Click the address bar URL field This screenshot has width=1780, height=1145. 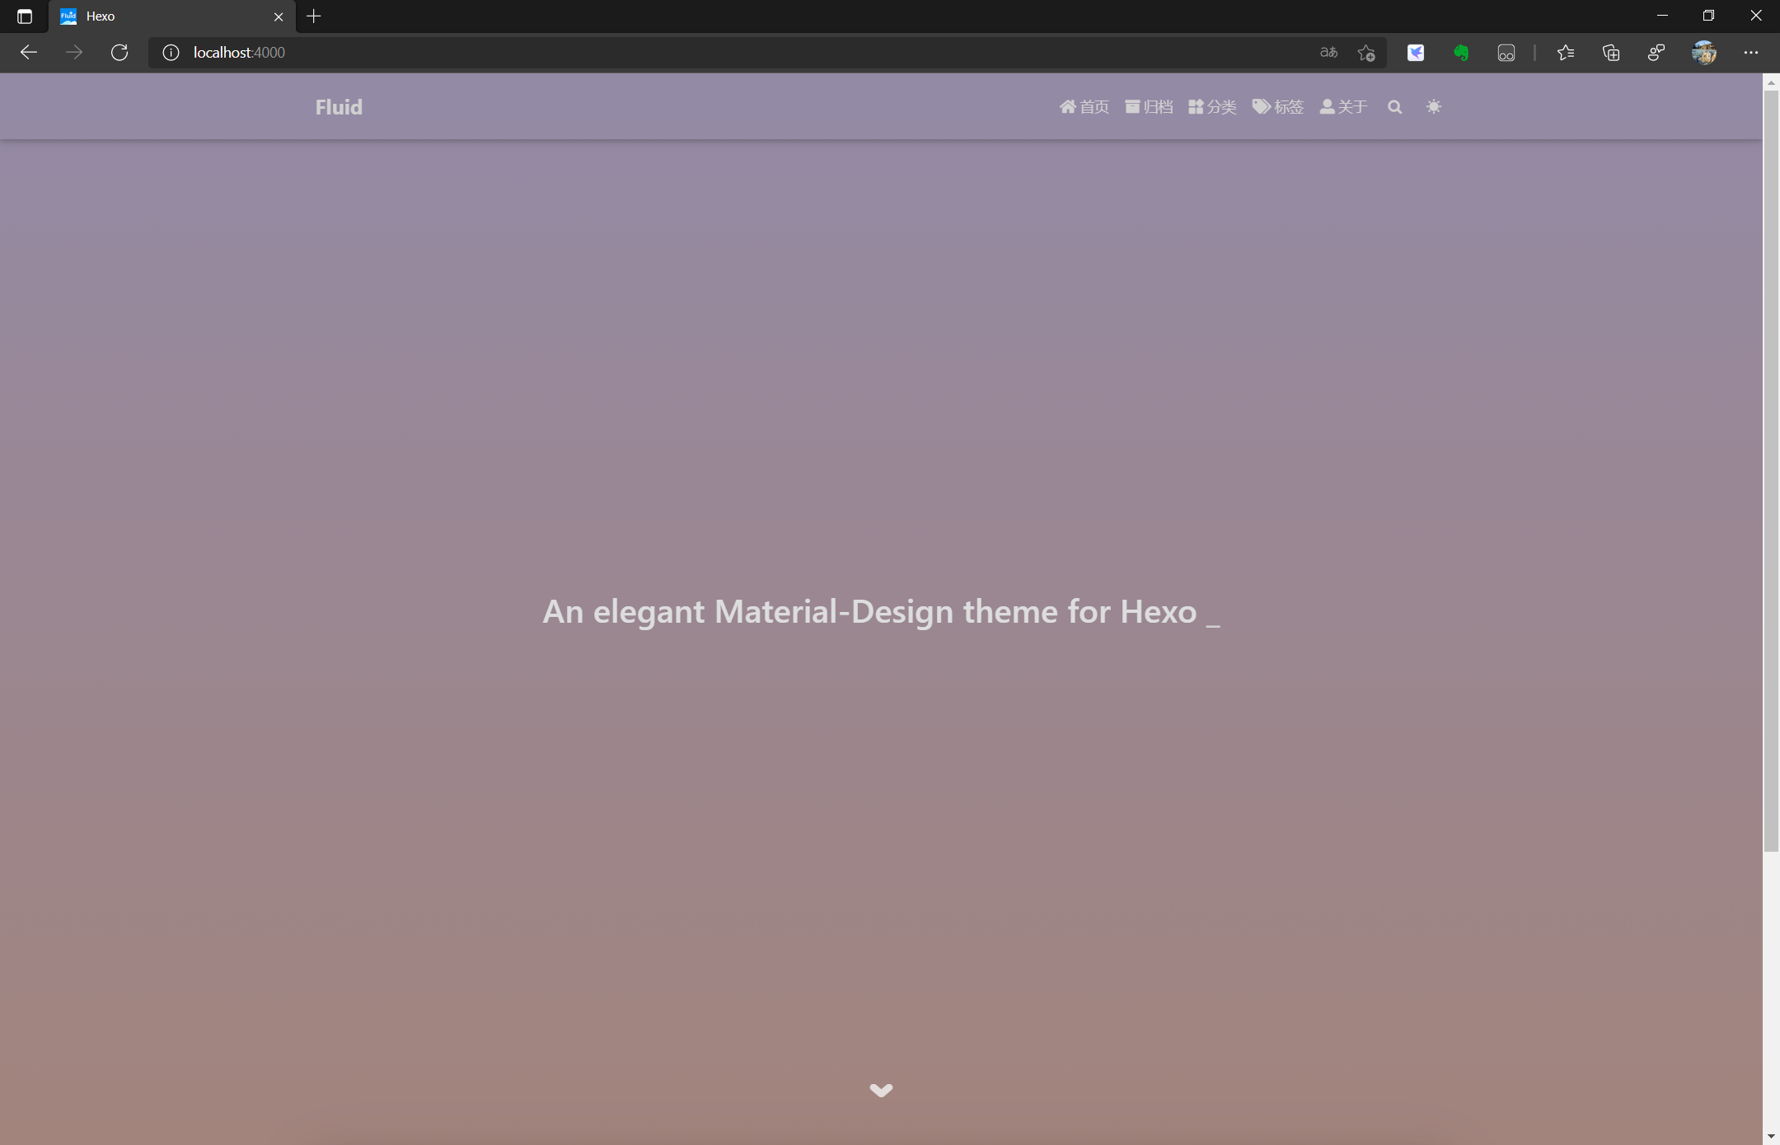659,53
